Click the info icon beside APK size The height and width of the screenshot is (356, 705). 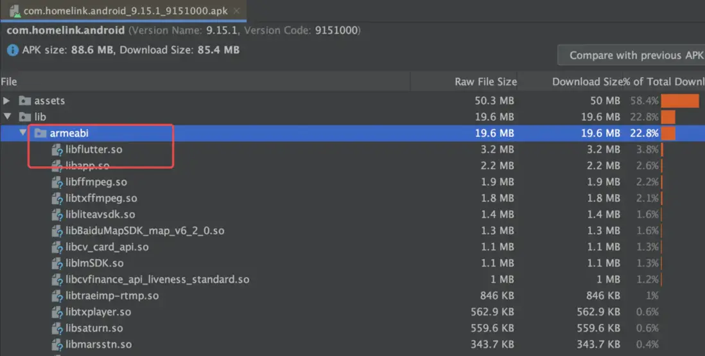(x=12, y=50)
